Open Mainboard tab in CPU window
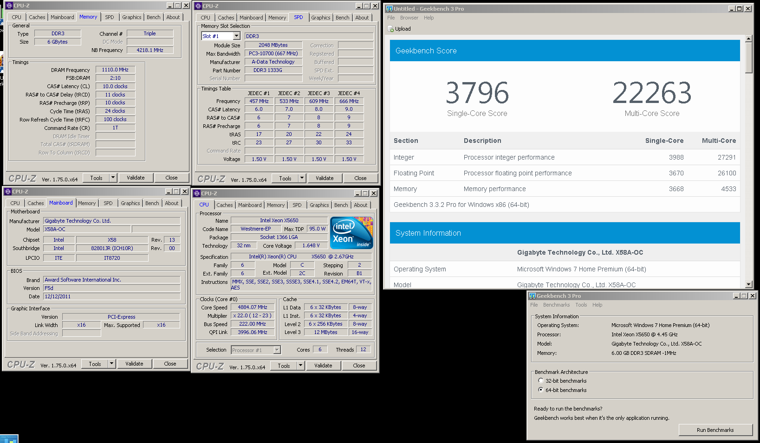The height and width of the screenshot is (443, 760). (250, 205)
